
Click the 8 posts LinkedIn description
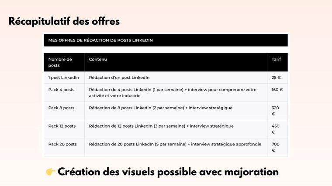[x=161, y=108]
